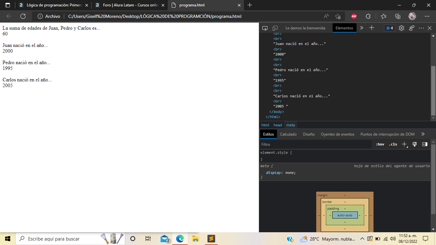The width and height of the screenshot is (436, 245).
Task: Open the Collections icon
Action: (x=398, y=16)
